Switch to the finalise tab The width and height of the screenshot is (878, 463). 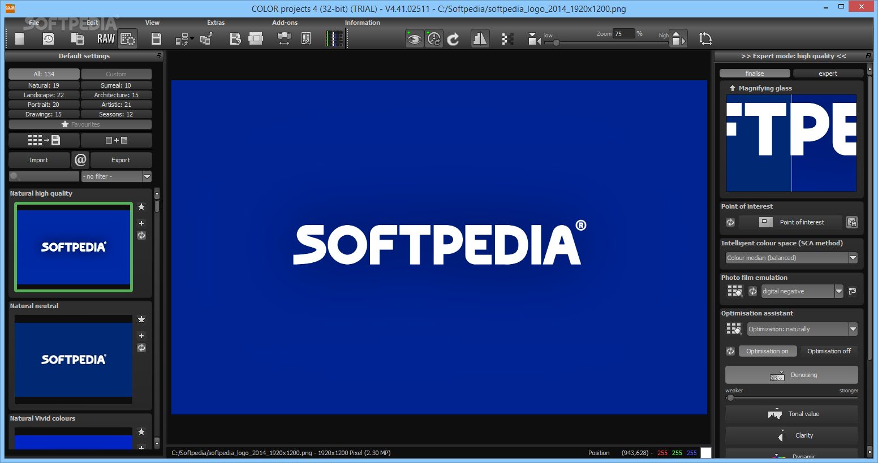(x=755, y=73)
